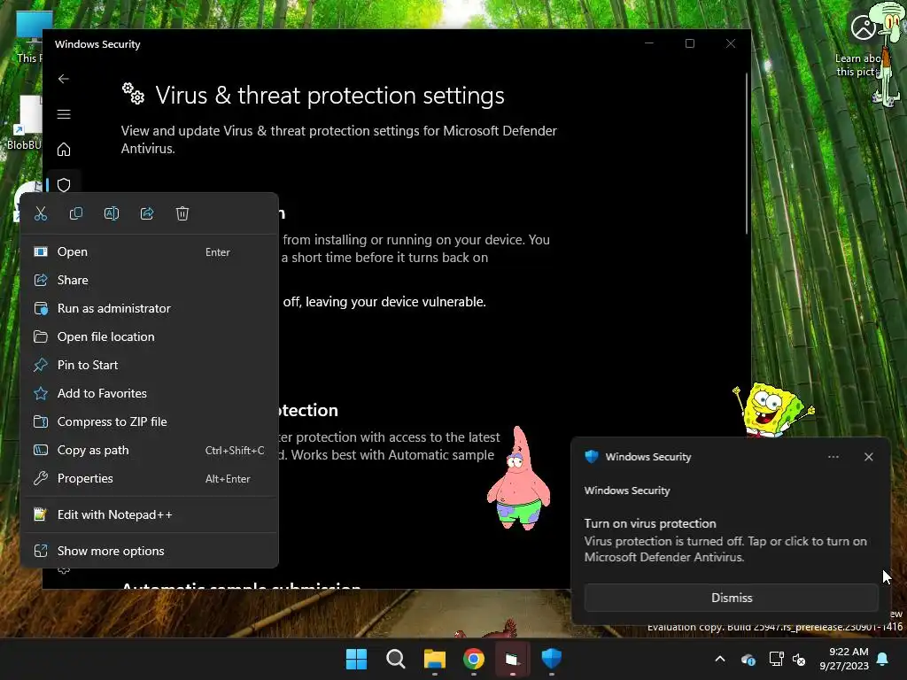Choose Add to Favorites
The image size is (907, 680).
(x=149, y=393)
